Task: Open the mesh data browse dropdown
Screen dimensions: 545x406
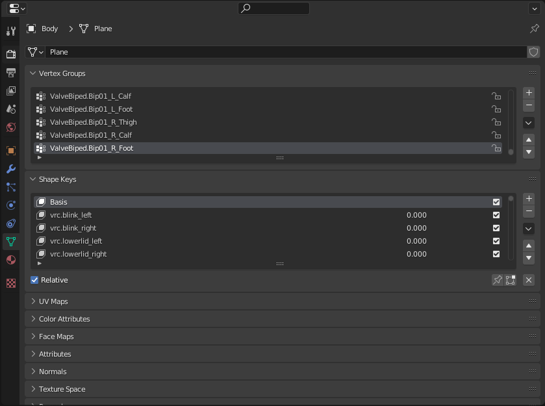Action: (35, 52)
